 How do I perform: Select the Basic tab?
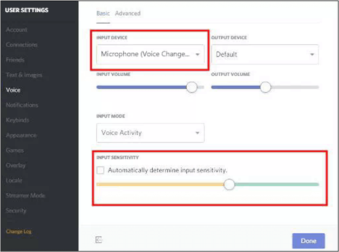(x=103, y=13)
